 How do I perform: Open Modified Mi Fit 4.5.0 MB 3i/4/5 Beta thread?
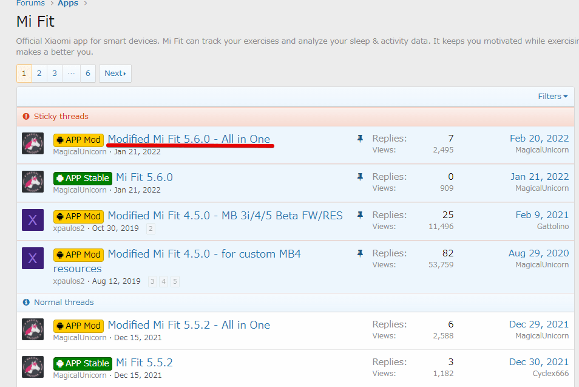(x=225, y=216)
